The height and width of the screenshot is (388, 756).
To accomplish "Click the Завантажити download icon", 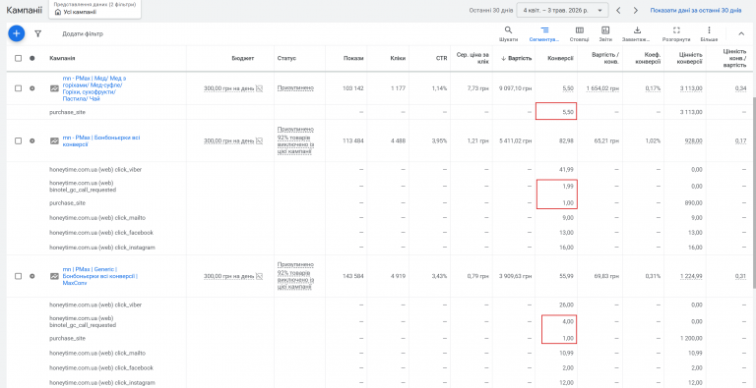I will (x=637, y=30).
